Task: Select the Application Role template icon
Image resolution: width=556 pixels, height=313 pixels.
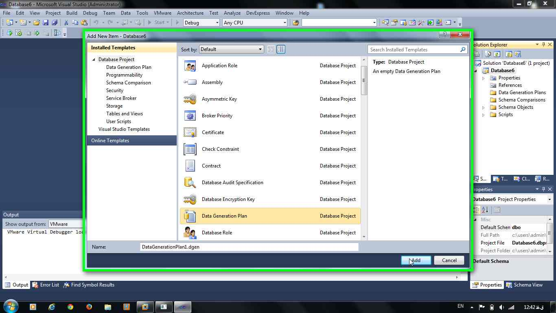Action: point(190,66)
